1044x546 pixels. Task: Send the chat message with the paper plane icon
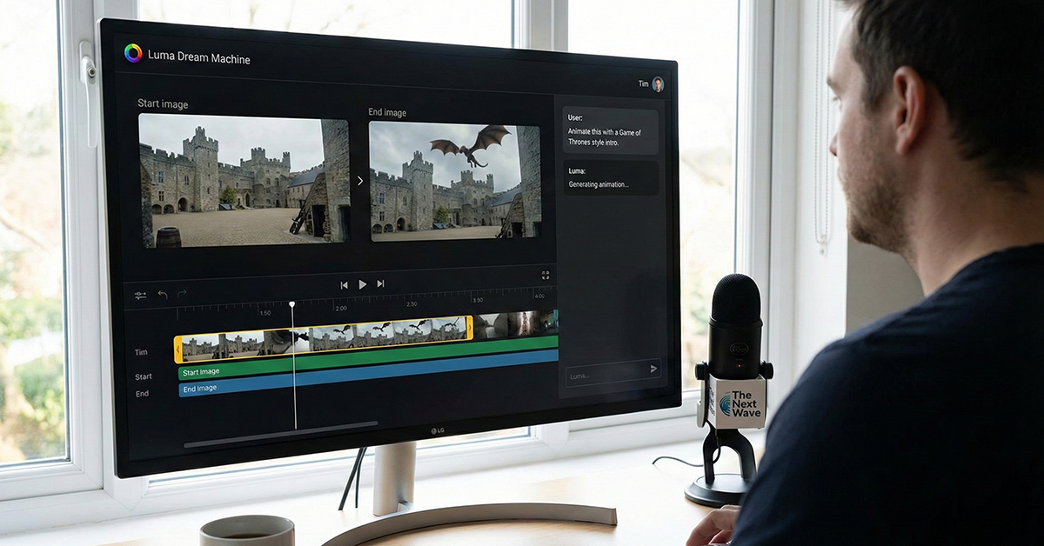point(653,369)
